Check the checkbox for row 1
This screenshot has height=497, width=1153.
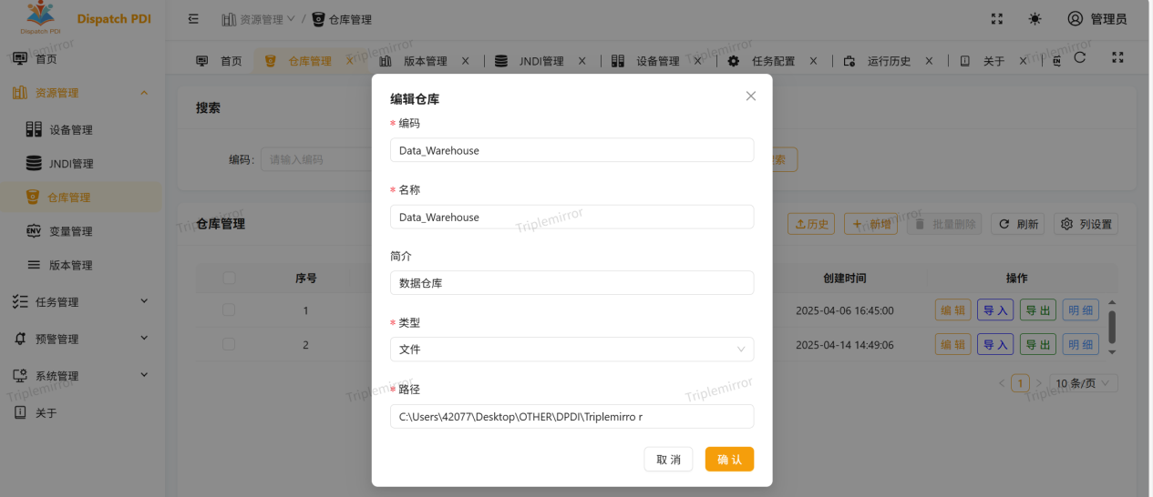(229, 310)
